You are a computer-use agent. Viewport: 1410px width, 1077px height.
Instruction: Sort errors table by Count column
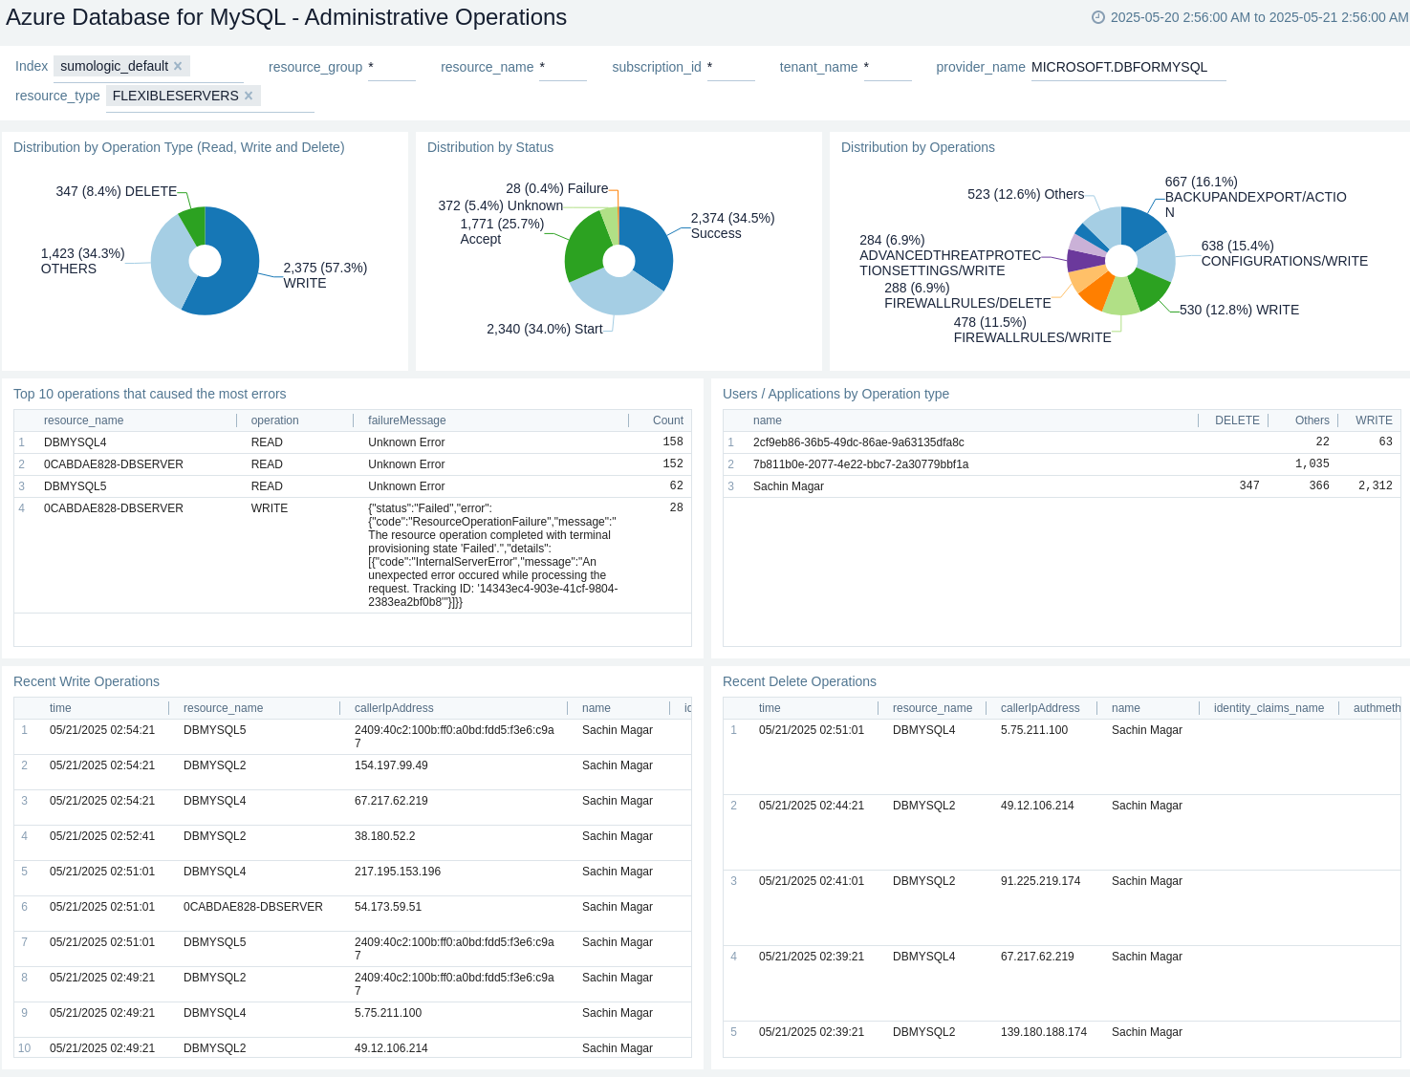pyautogui.click(x=668, y=420)
